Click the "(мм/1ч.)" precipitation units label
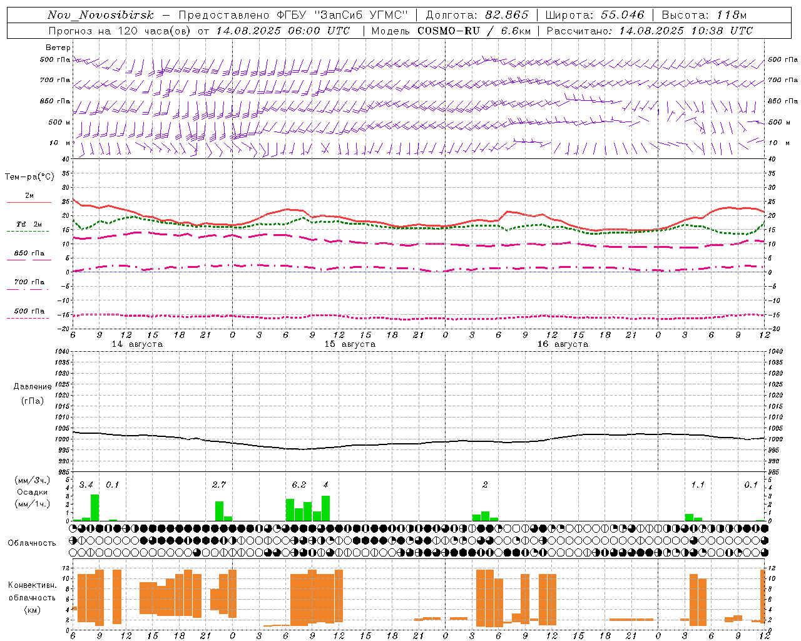 tap(32, 504)
